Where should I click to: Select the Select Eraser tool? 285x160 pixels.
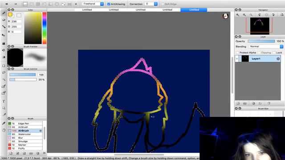[4, 93]
